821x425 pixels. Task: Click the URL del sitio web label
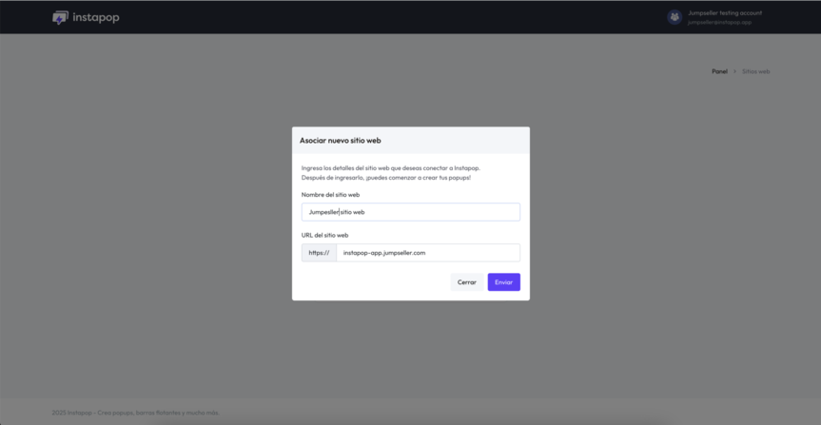(x=324, y=235)
